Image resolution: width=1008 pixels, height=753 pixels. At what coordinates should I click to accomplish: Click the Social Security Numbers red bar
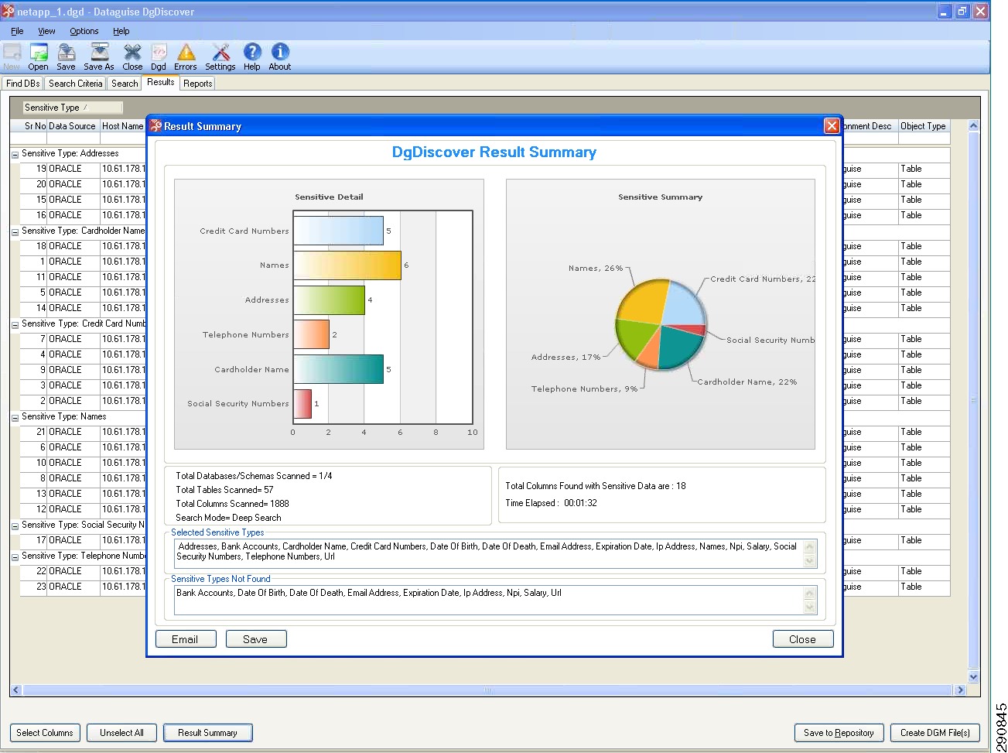[302, 403]
